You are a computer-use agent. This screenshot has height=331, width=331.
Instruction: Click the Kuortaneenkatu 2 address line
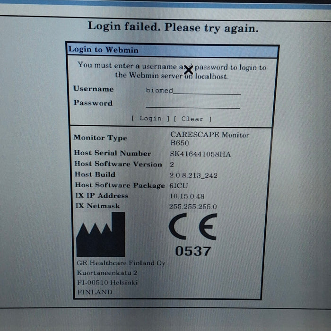107,273
